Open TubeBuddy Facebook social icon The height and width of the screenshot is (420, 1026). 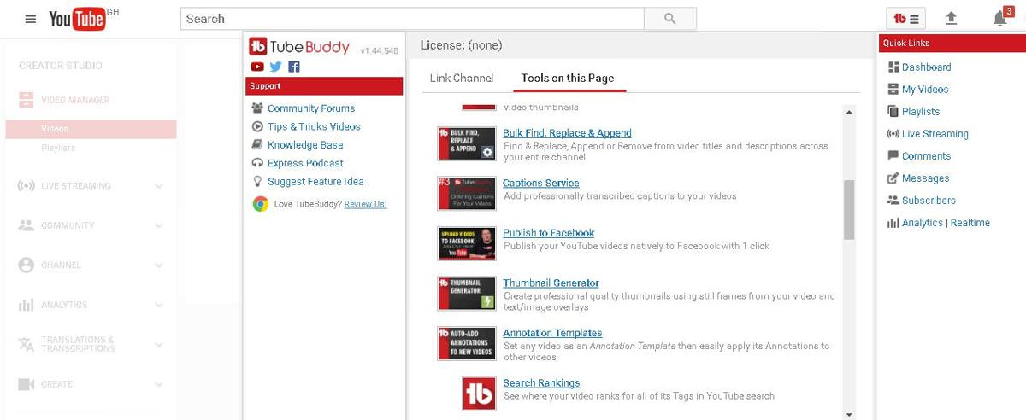(x=294, y=67)
